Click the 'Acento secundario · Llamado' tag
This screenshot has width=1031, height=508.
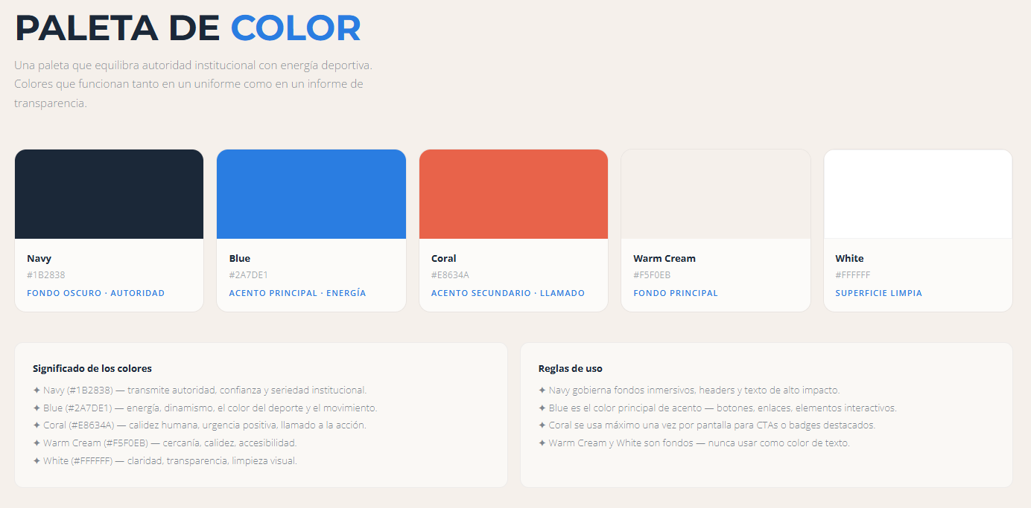(508, 293)
